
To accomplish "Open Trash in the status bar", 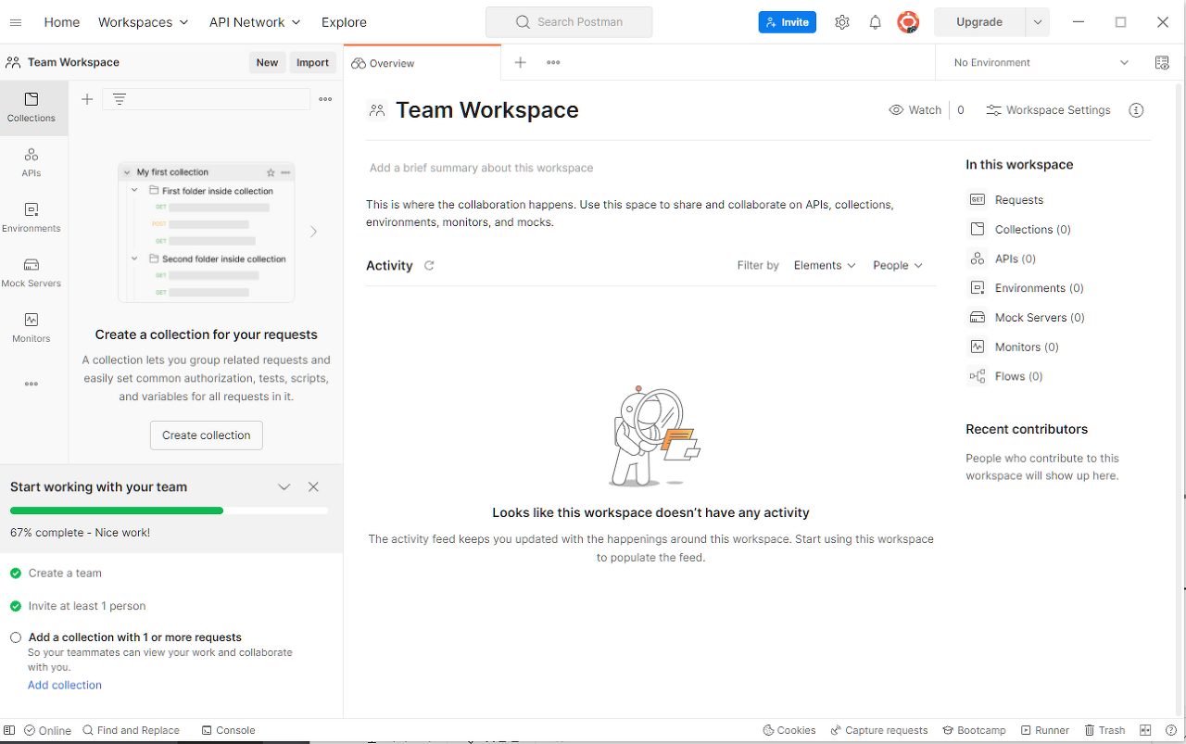I will coord(1104,730).
